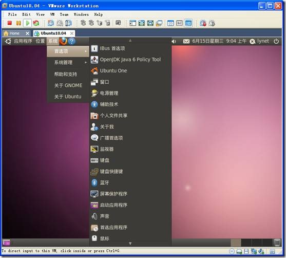Switch to Unity mode toolbar icon
286x258 pixels.
[159, 23]
